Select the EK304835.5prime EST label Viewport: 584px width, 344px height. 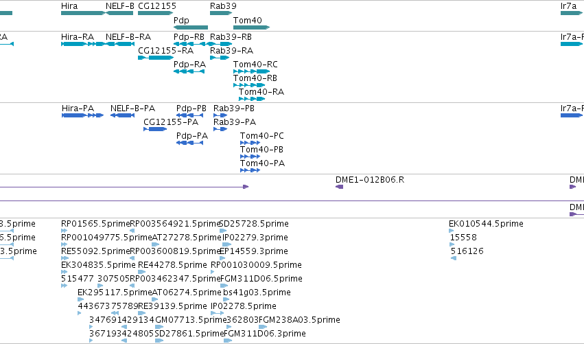tap(98, 265)
